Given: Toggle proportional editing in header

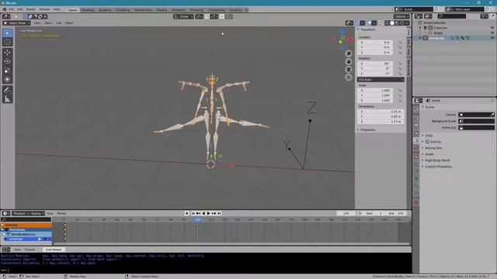Looking at the screenshot, I should (x=222, y=16).
